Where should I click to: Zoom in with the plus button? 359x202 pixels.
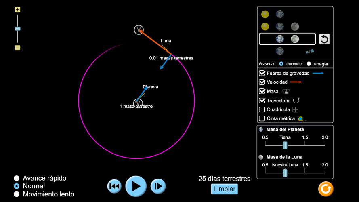tap(17, 10)
